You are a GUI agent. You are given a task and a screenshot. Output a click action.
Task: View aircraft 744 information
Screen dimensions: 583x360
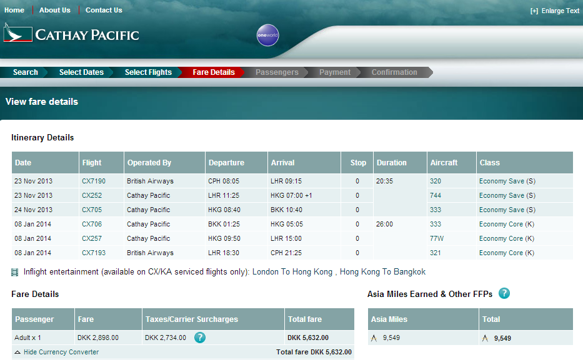click(436, 195)
